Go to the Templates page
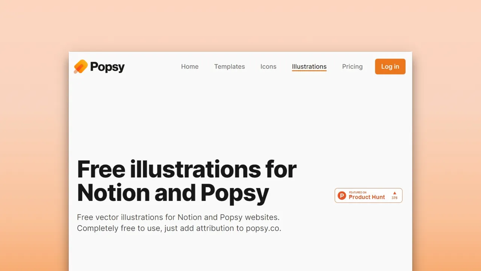 [x=230, y=67]
